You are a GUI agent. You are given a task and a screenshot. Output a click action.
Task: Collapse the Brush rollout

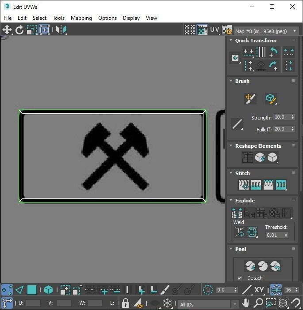tap(231, 81)
